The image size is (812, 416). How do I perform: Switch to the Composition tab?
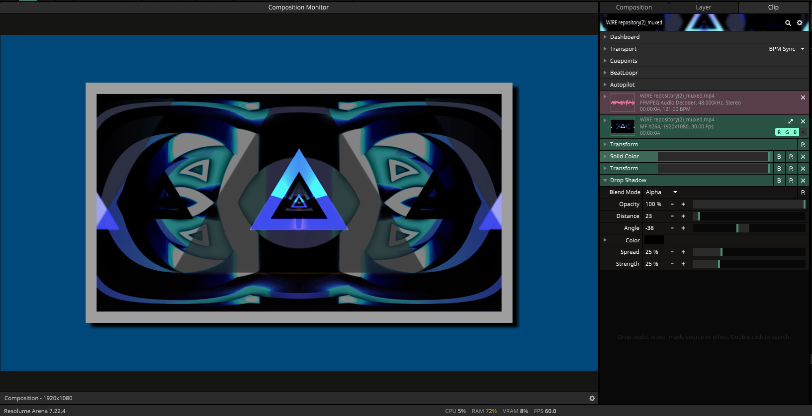633,7
